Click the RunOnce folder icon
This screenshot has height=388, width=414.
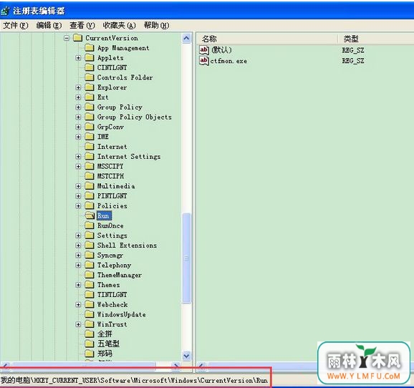click(90, 225)
